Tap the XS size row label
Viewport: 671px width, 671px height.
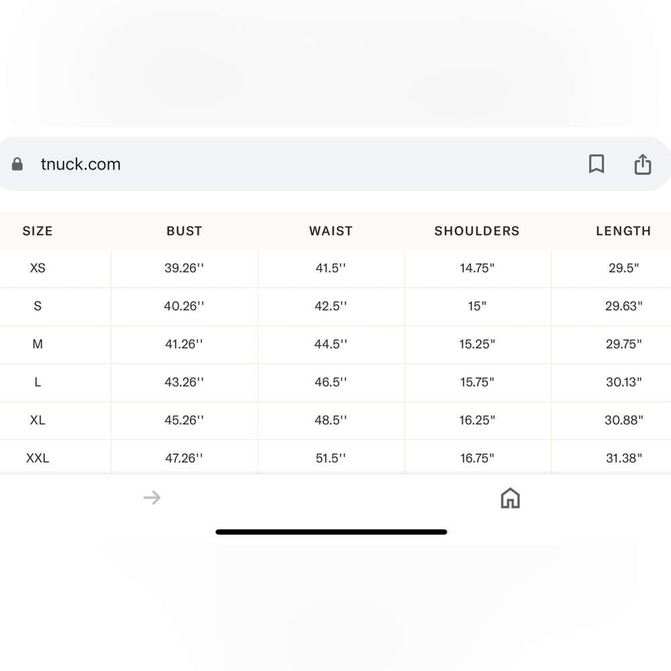[38, 268]
